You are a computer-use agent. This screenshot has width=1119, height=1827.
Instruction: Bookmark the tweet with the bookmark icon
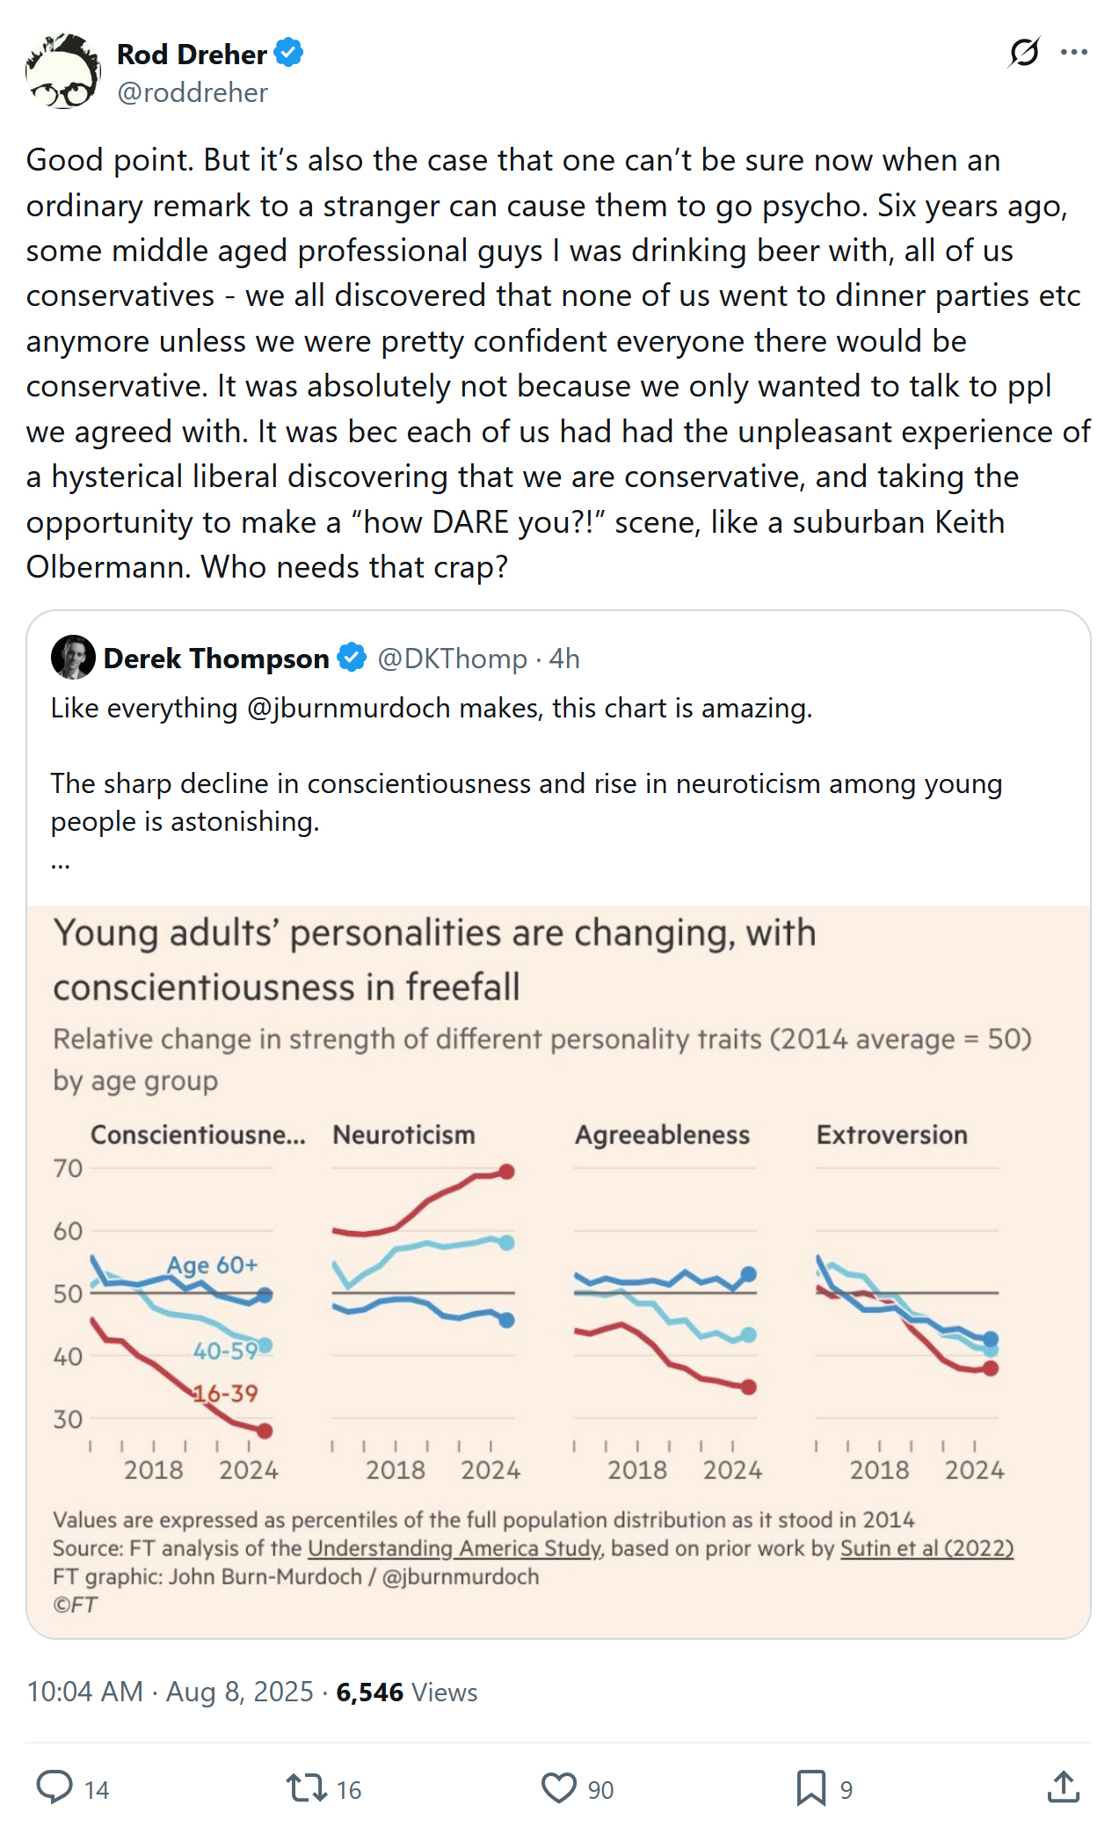(810, 1787)
